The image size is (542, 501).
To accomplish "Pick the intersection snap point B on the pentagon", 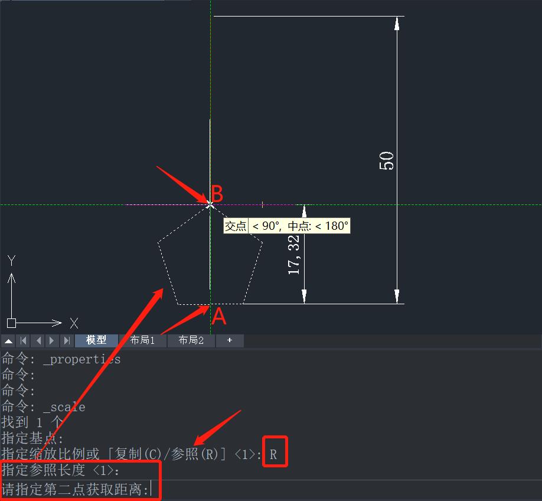I will pyautogui.click(x=210, y=204).
